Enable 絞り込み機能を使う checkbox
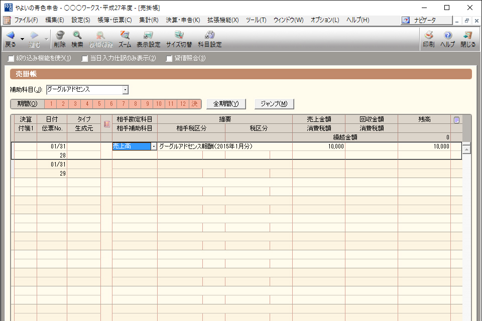 [x=11, y=58]
